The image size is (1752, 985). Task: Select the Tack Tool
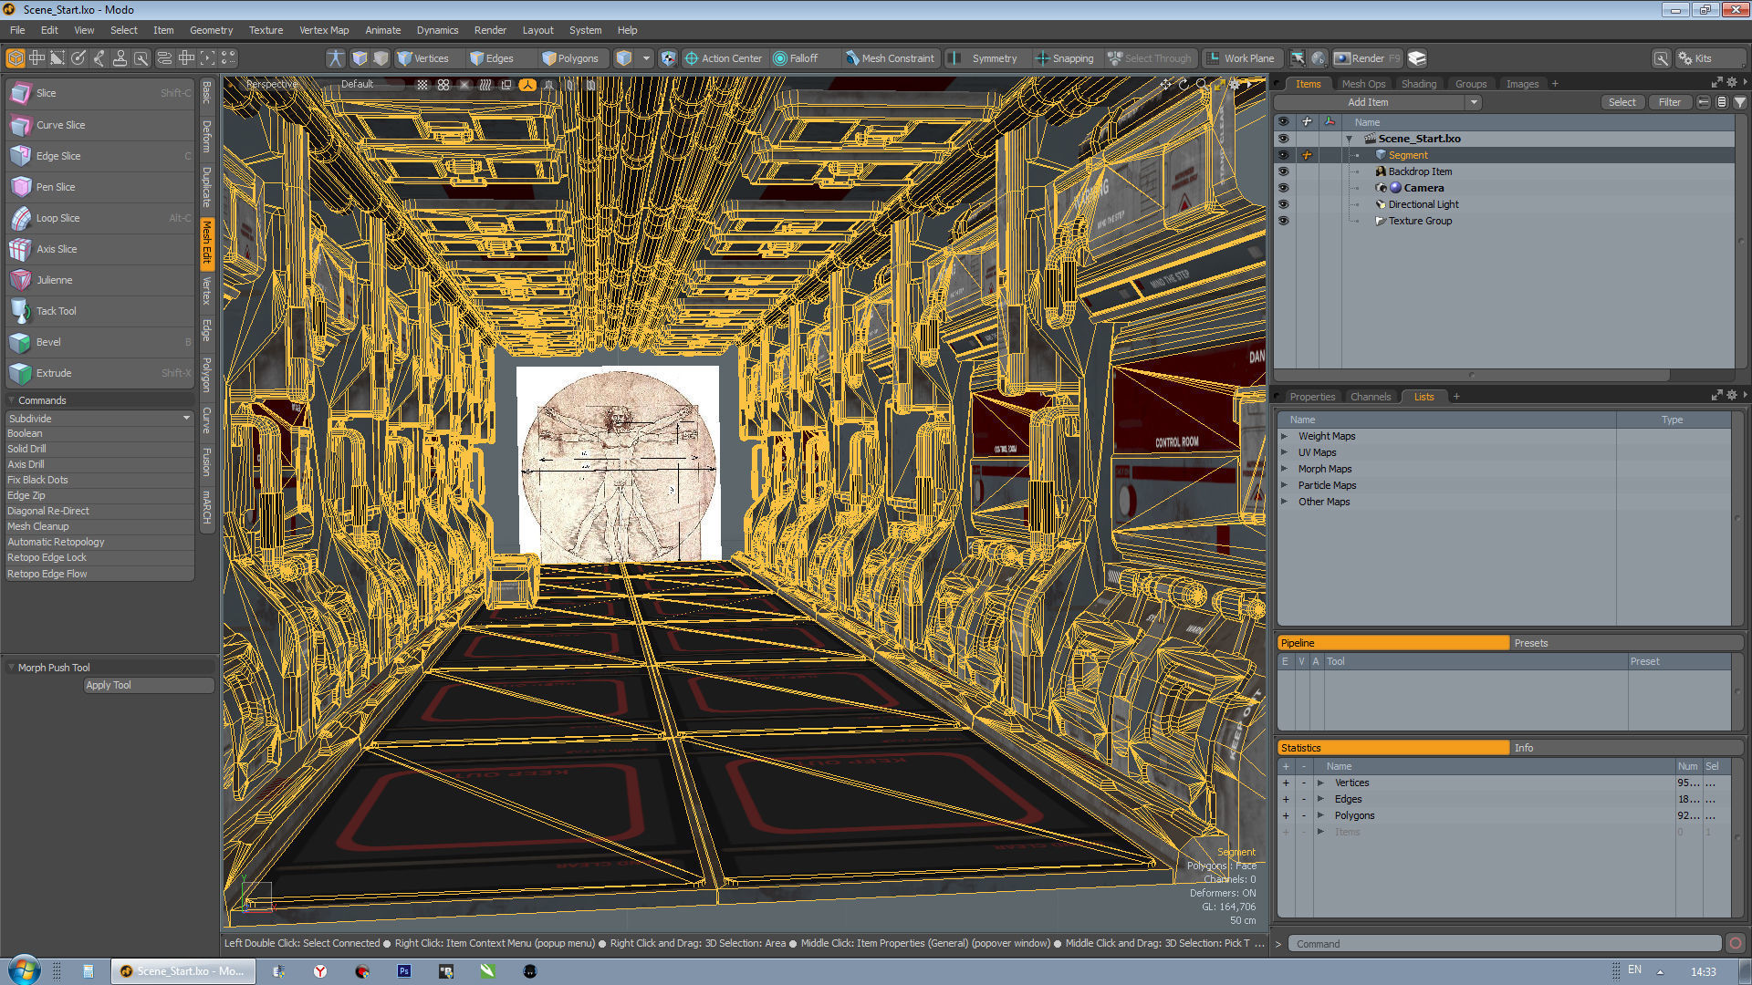tap(99, 311)
